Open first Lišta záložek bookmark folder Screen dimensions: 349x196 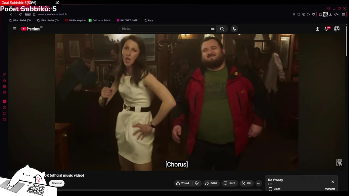point(21,20)
